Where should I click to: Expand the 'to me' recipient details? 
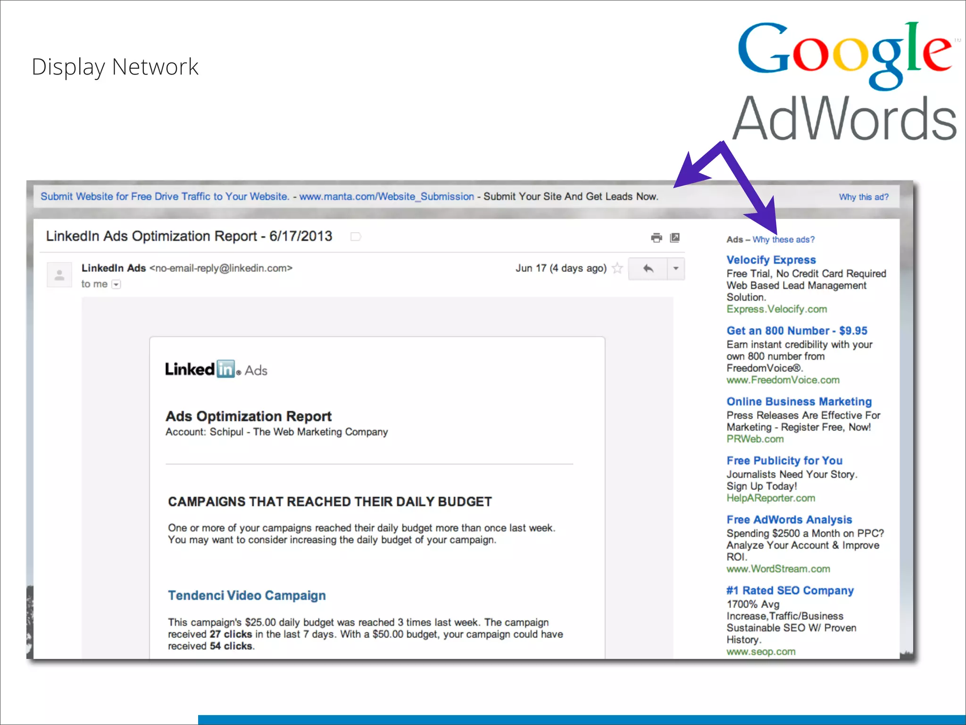116,284
